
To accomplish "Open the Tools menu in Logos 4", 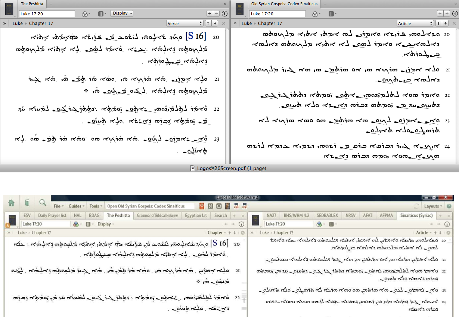I will tap(96, 206).
